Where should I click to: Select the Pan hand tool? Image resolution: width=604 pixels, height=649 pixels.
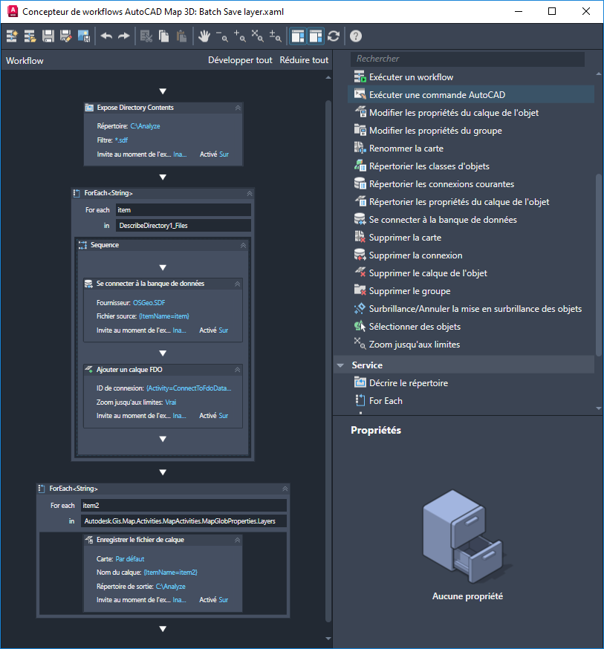tap(204, 36)
